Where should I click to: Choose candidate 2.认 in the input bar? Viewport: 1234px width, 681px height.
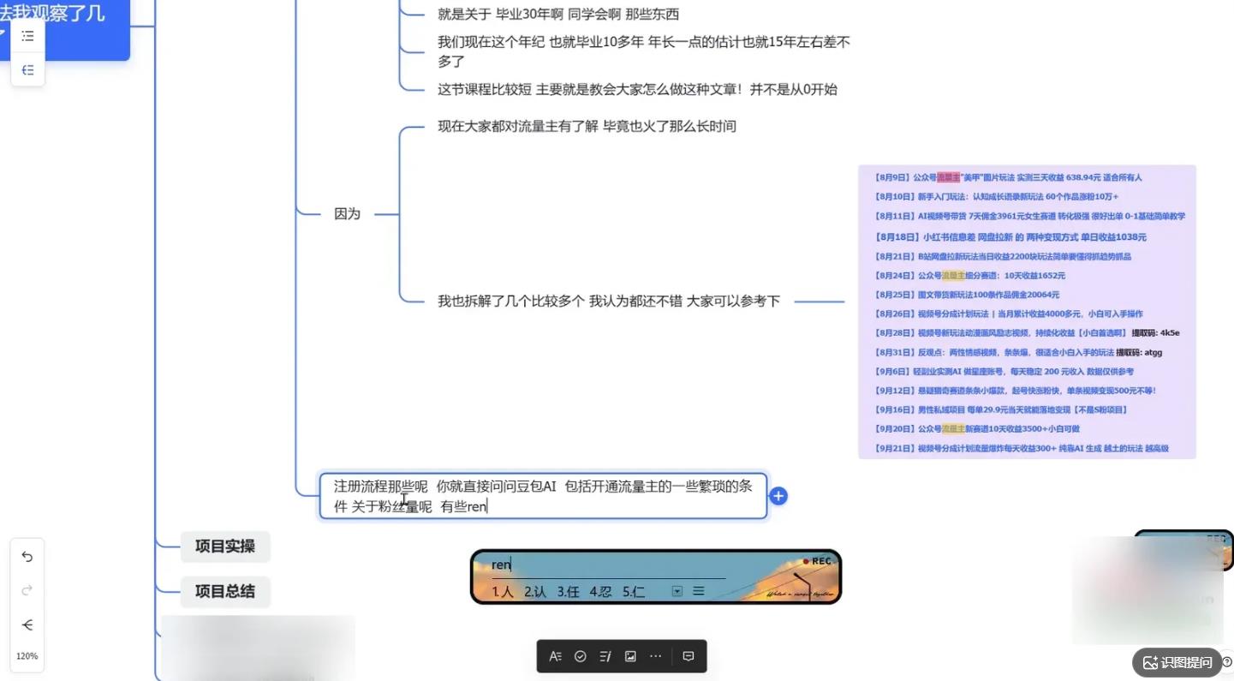click(535, 591)
